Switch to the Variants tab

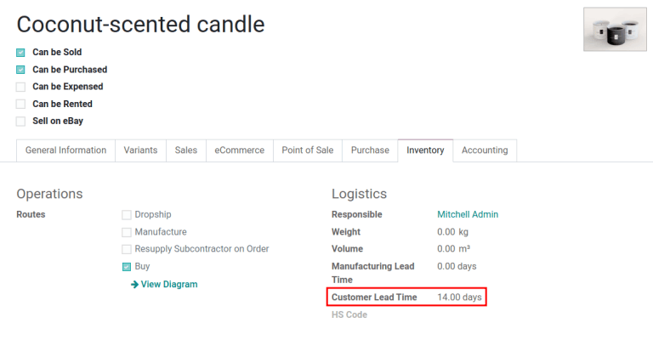point(140,150)
